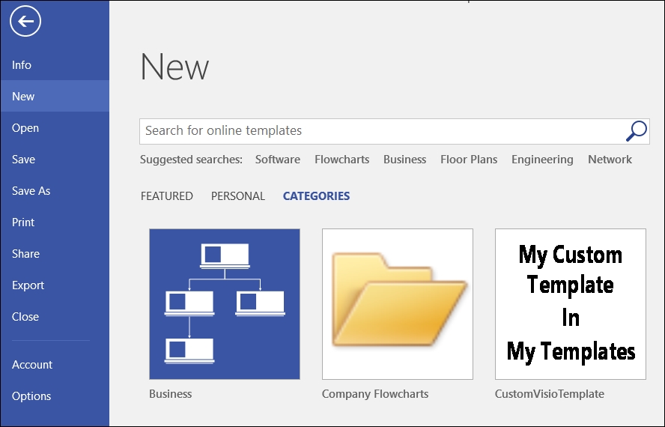Click the Network suggested search link
This screenshot has height=427, width=665.
point(610,160)
